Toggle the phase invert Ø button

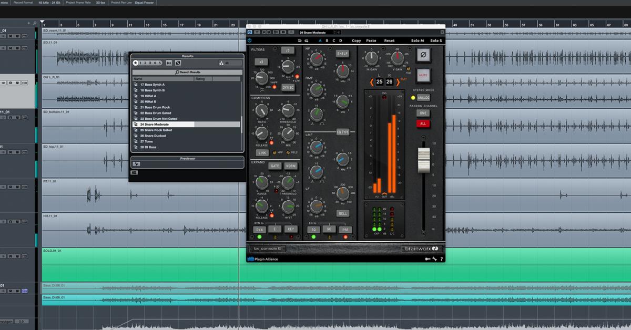pos(423,55)
